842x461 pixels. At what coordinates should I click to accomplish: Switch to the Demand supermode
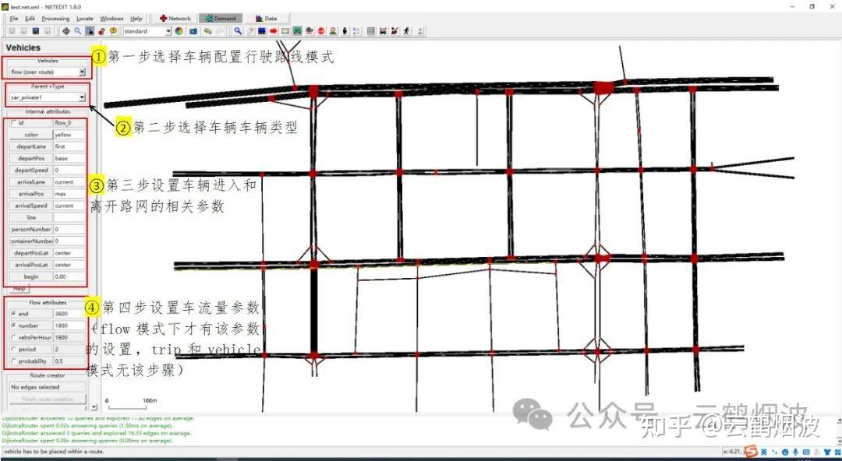click(x=220, y=18)
